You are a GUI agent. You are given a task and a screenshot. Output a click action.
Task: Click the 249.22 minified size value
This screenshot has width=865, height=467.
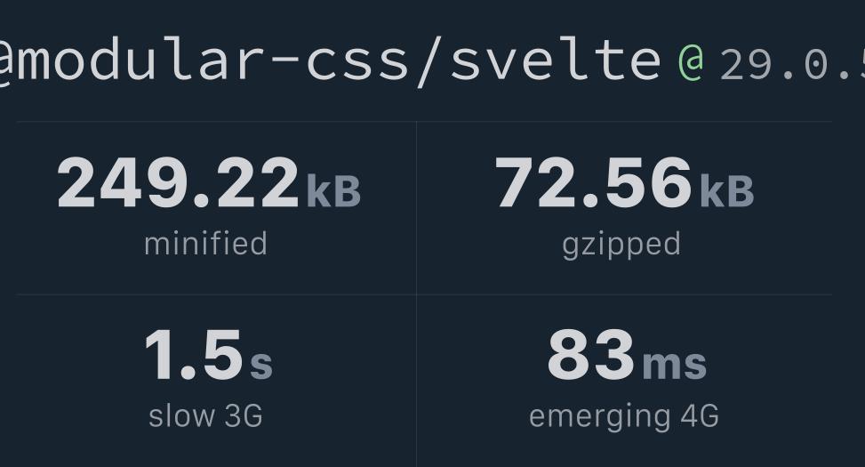[178, 183]
